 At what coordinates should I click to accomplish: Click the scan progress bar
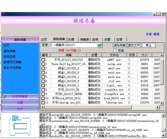coord(20,126)
